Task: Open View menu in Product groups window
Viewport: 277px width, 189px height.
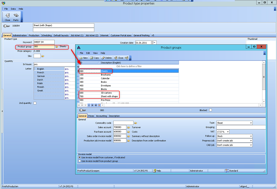Action: pos(96,53)
